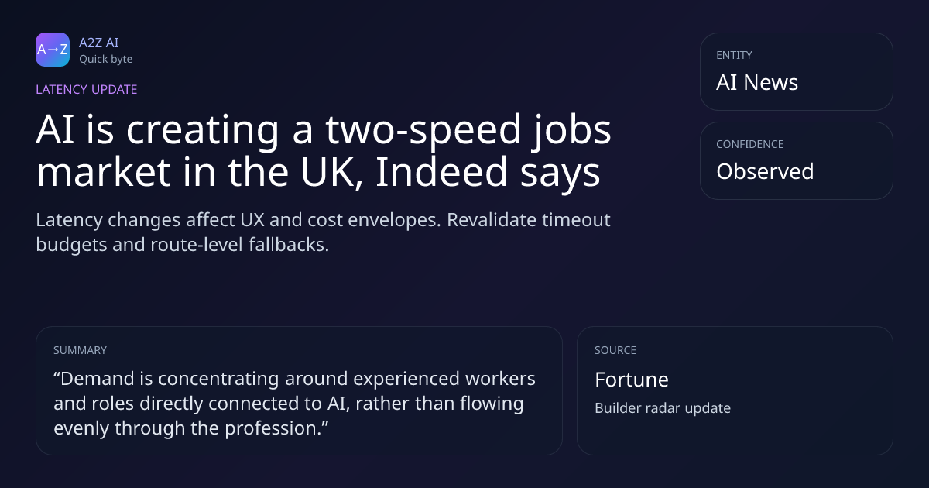
Task: Select the Quick byte subtitle
Action: [x=105, y=59]
